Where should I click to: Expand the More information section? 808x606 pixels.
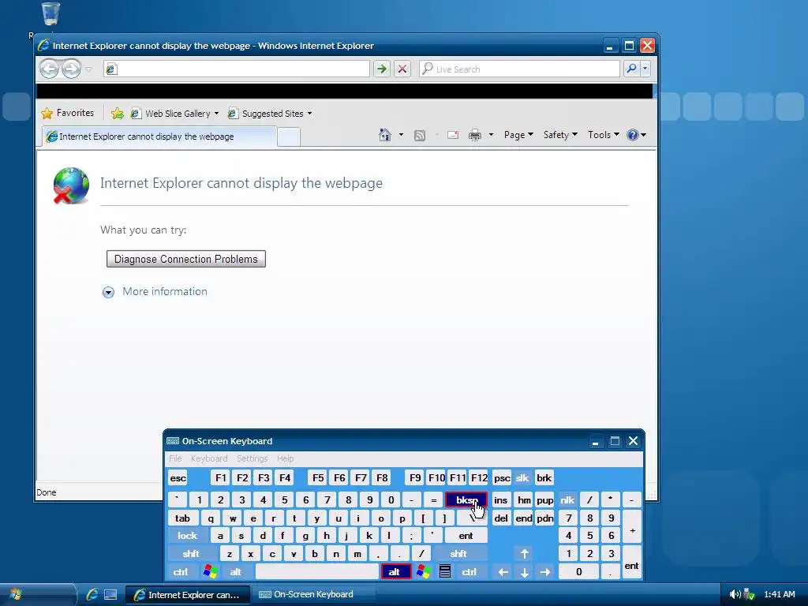click(x=155, y=292)
